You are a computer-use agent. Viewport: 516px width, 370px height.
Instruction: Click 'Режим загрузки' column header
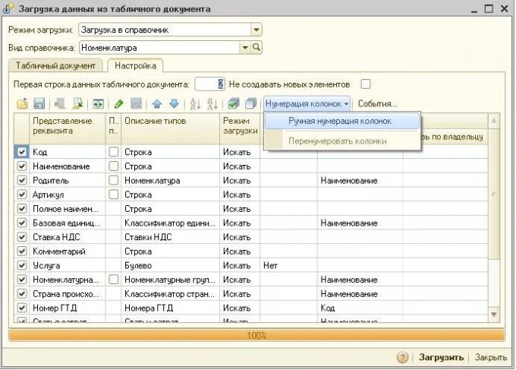tap(240, 129)
